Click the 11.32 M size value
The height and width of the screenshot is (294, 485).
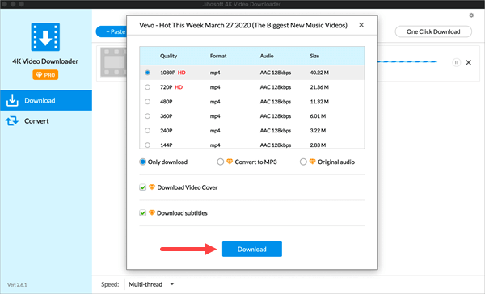pos(319,102)
